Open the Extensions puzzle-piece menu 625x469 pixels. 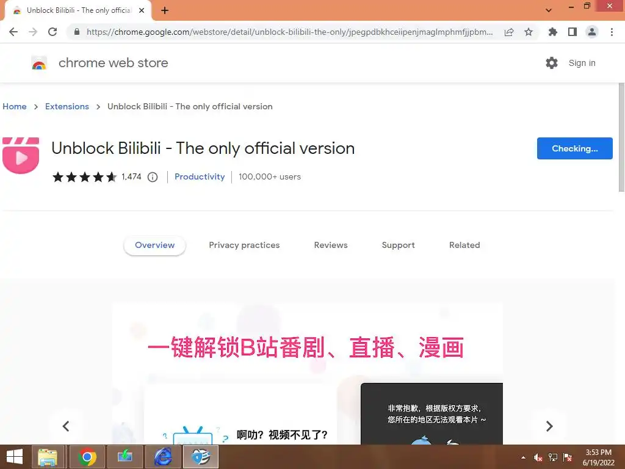(x=552, y=32)
